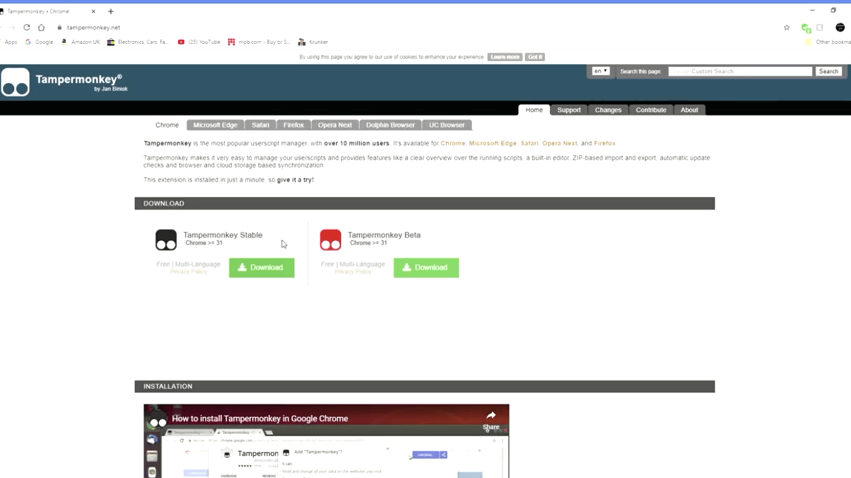The image size is (851, 478).
Task: Click the Chrome link in description
Action: (453, 143)
